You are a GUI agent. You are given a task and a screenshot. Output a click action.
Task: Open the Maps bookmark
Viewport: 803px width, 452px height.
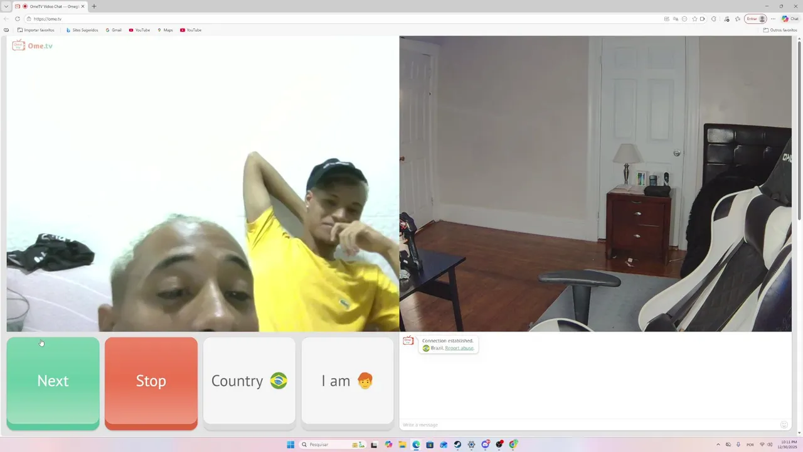click(165, 30)
